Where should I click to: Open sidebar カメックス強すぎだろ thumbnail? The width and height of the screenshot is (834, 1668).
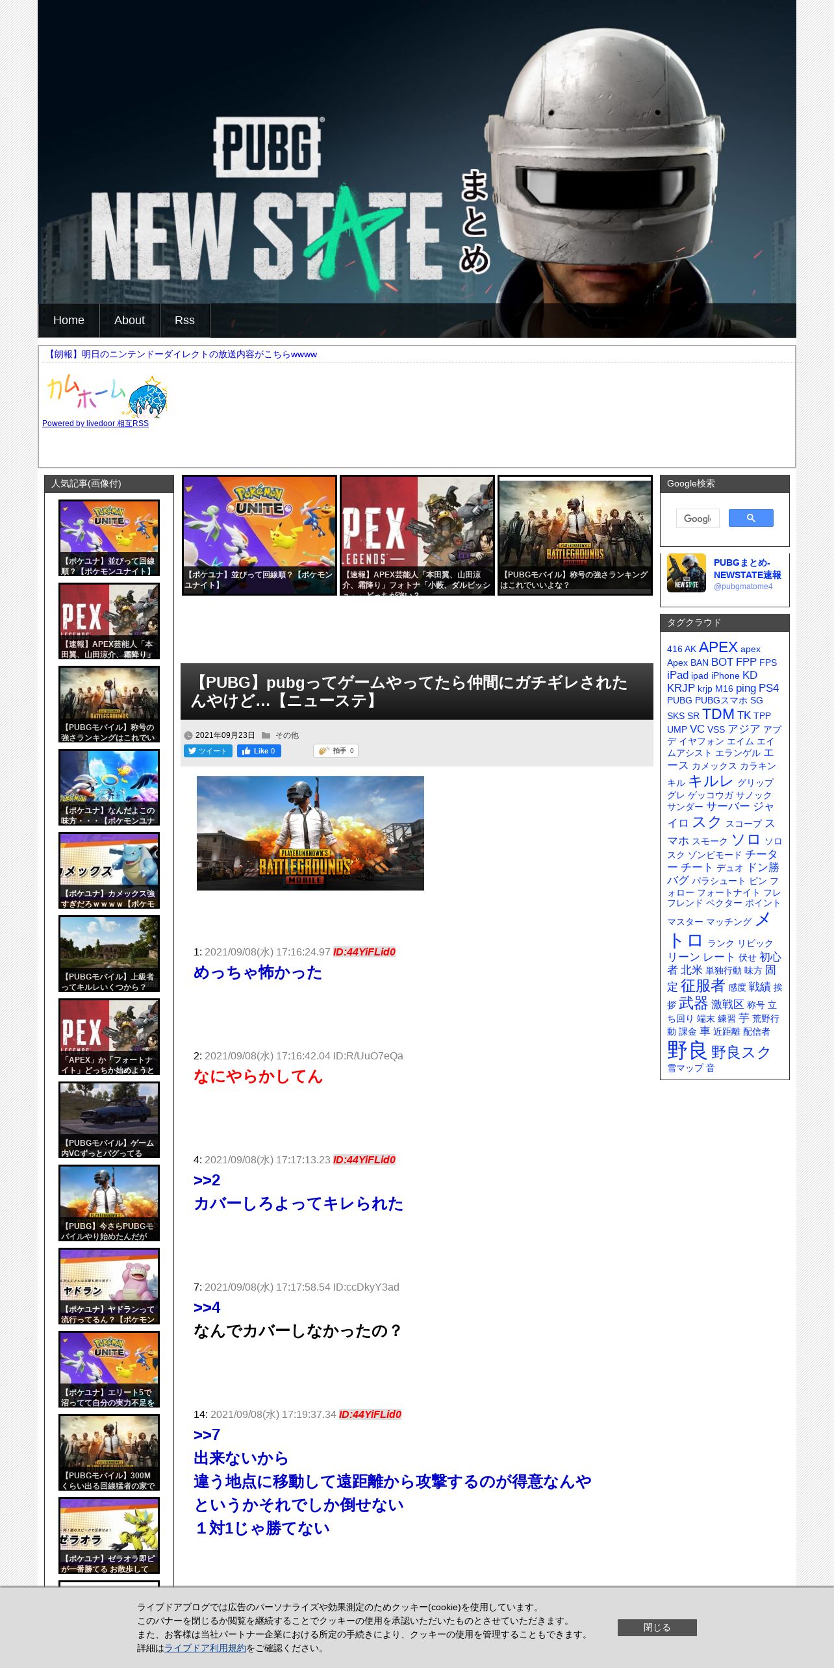tap(109, 870)
